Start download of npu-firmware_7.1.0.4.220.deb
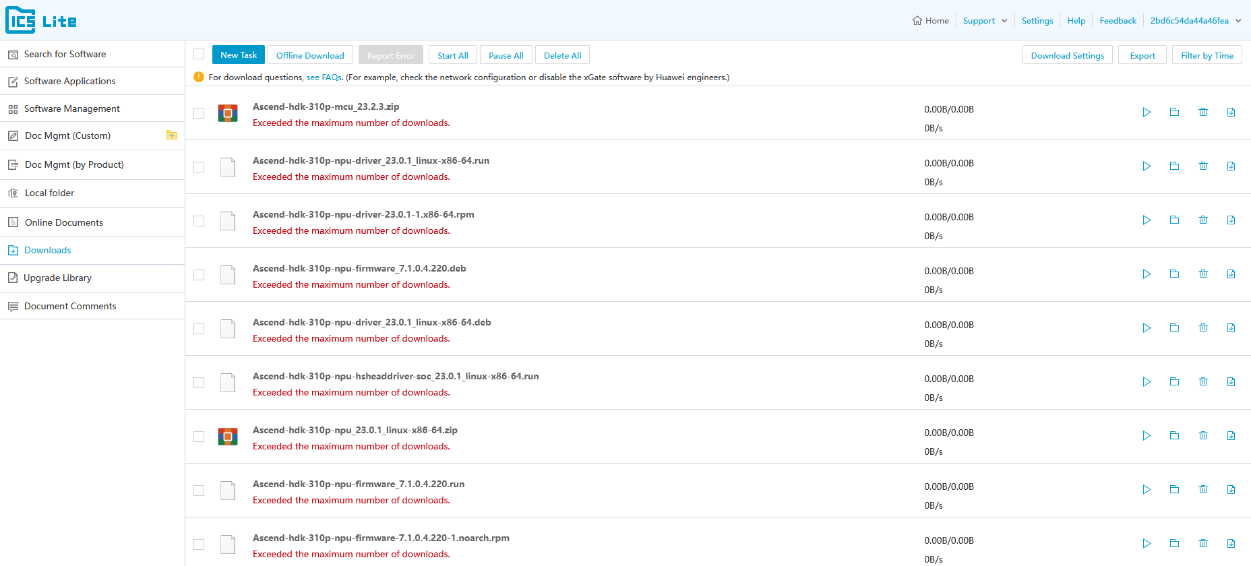The image size is (1251, 566). coord(1147,274)
